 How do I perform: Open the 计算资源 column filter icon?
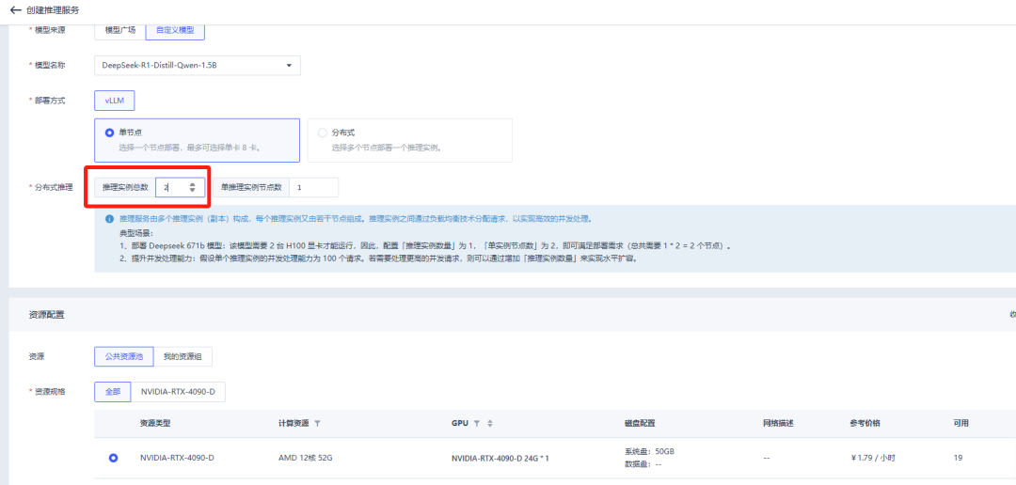coord(318,424)
